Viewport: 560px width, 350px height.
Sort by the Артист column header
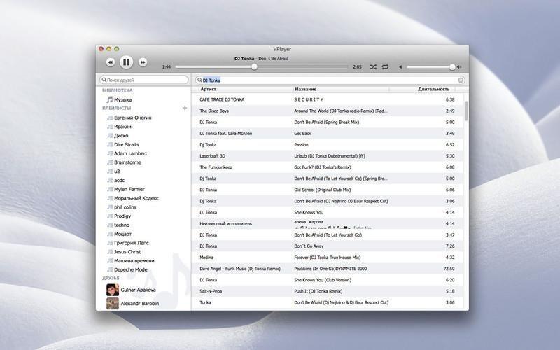pos(208,89)
